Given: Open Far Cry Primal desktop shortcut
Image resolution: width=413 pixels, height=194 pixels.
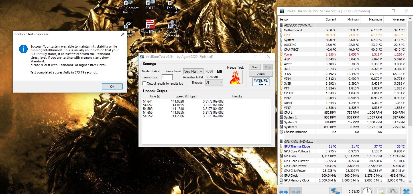Looking at the screenshot, I should pos(172,7).
